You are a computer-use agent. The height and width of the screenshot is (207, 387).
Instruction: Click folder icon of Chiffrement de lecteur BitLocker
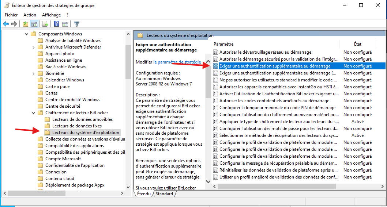40,113
